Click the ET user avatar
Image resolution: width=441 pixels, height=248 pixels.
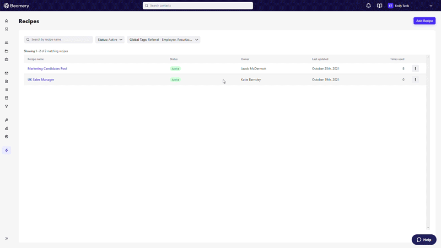[390, 6]
